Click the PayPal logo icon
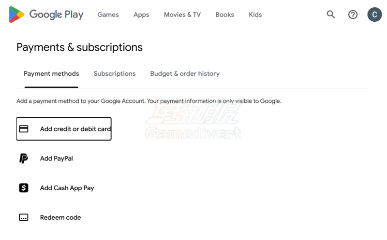This screenshot has width=387, height=240. point(24,158)
